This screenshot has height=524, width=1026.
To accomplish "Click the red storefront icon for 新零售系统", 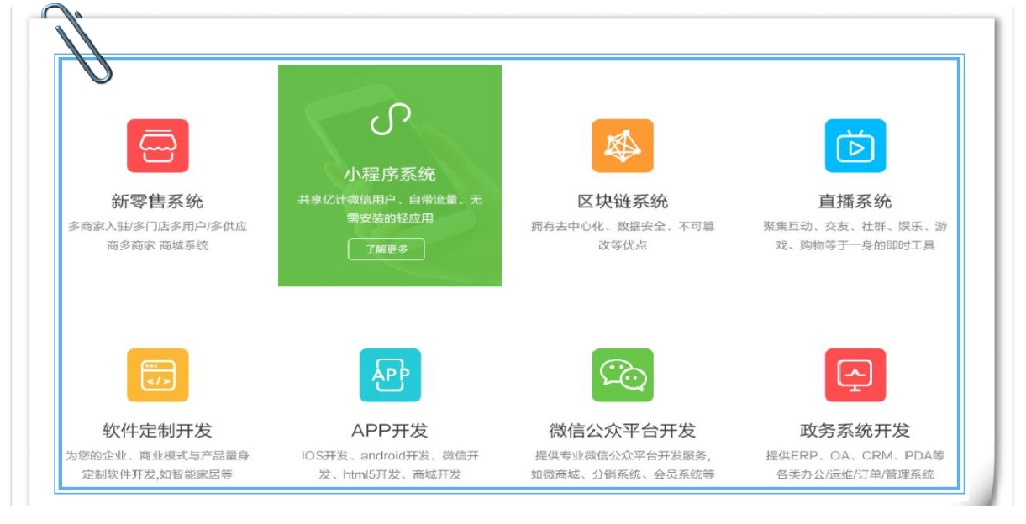I will (157, 146).
